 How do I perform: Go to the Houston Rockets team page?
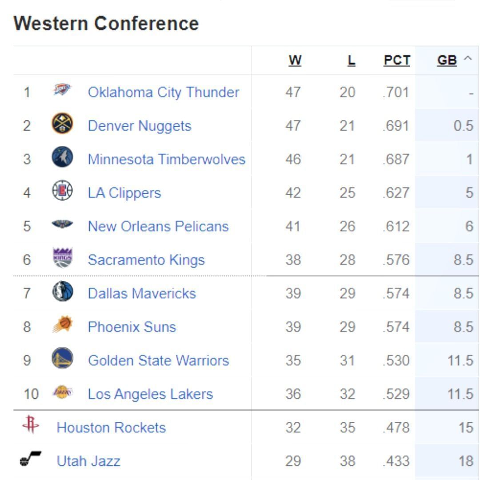click(111, 428)
